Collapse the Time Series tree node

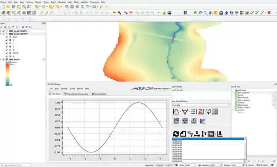233,110
